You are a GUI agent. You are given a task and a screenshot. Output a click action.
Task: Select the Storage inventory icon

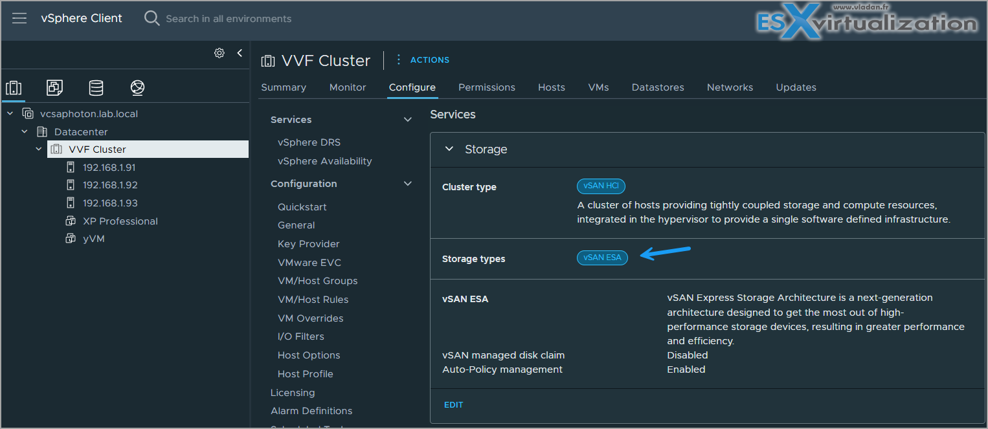coord(96,88)
